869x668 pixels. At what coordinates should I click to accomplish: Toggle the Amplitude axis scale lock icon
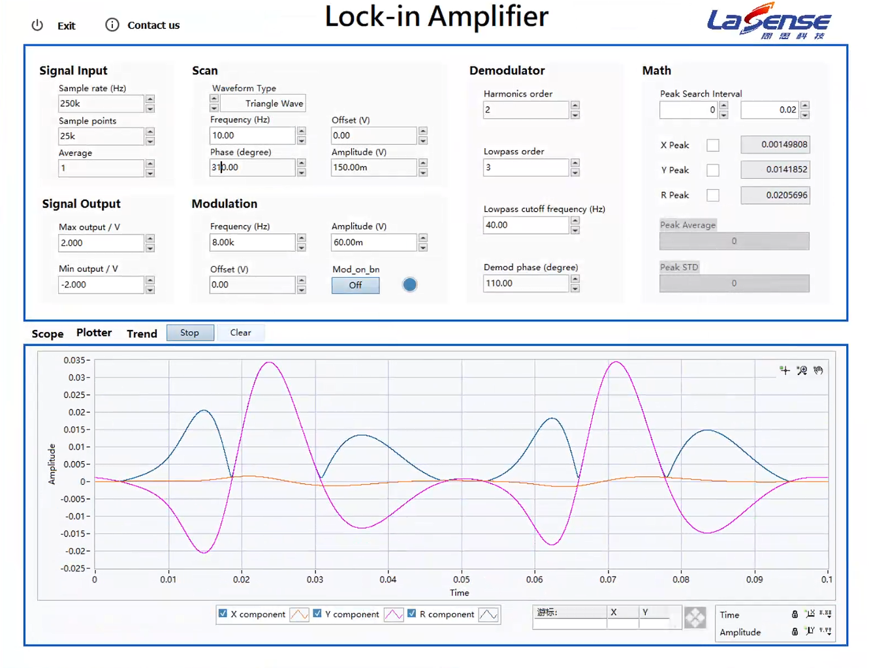point(795,631)
